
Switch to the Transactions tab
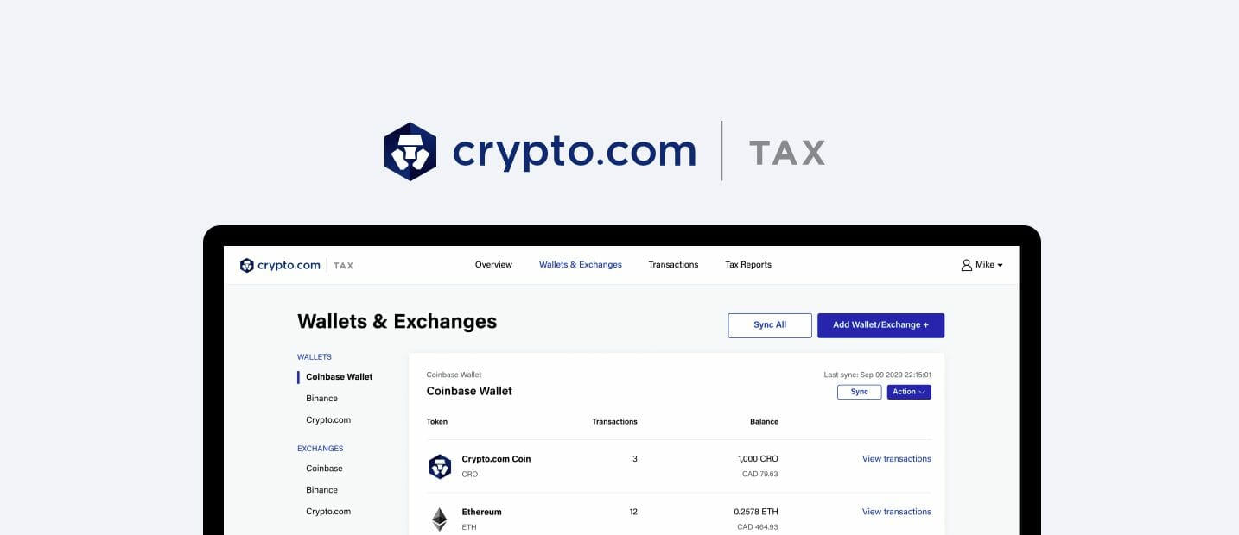[x=673, y=265]
